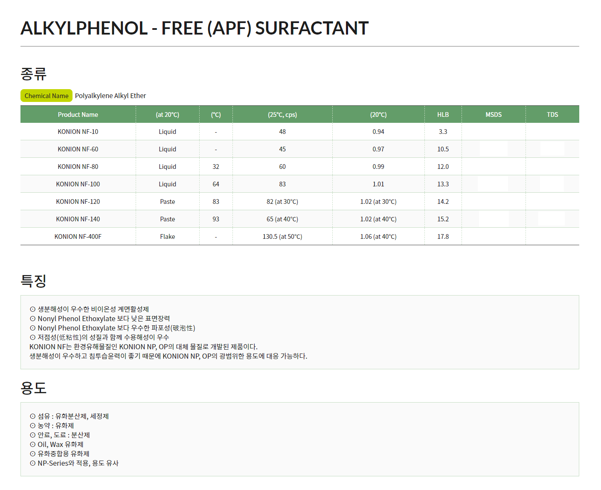Image resolution: width=601 pixels, height=490 pixels.
Task: Click the '안료, 도료 : 분산제' bullet line
Action: click(60, 435)
